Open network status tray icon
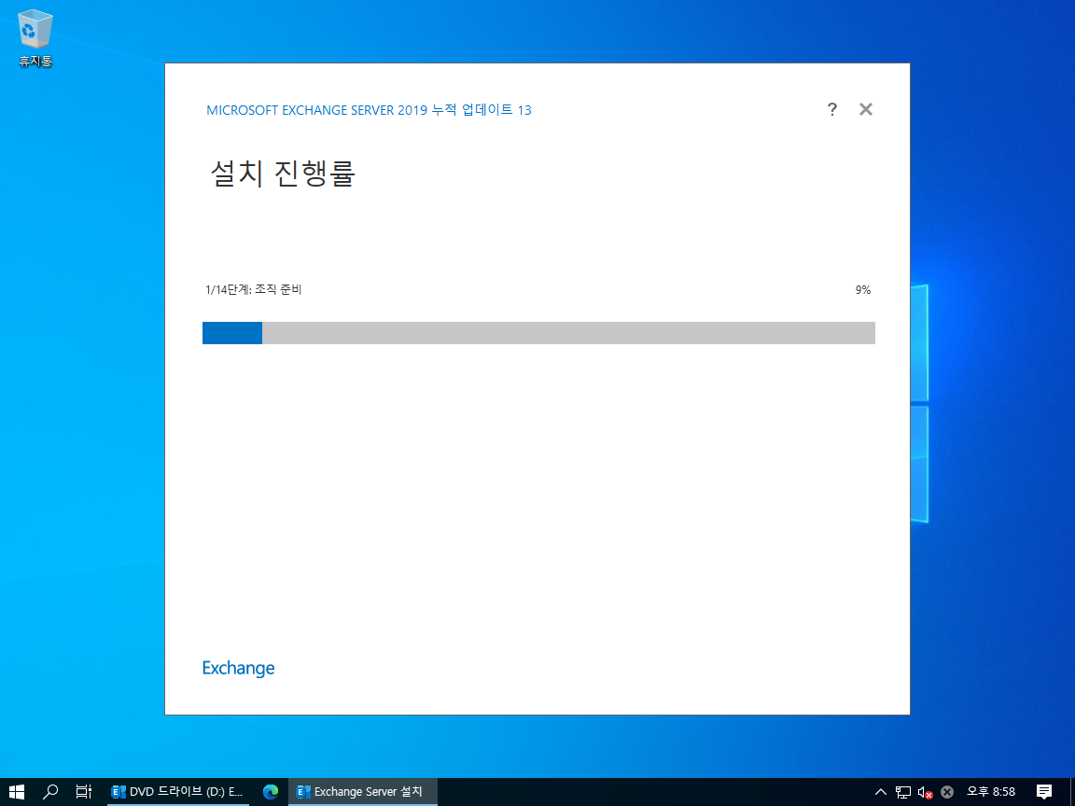1075x806 pixels. 903,792
